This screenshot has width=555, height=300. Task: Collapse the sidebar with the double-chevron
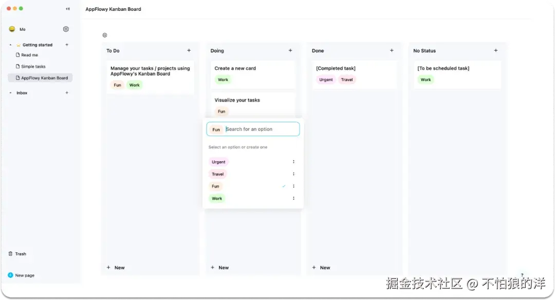(x=67, y=9)
